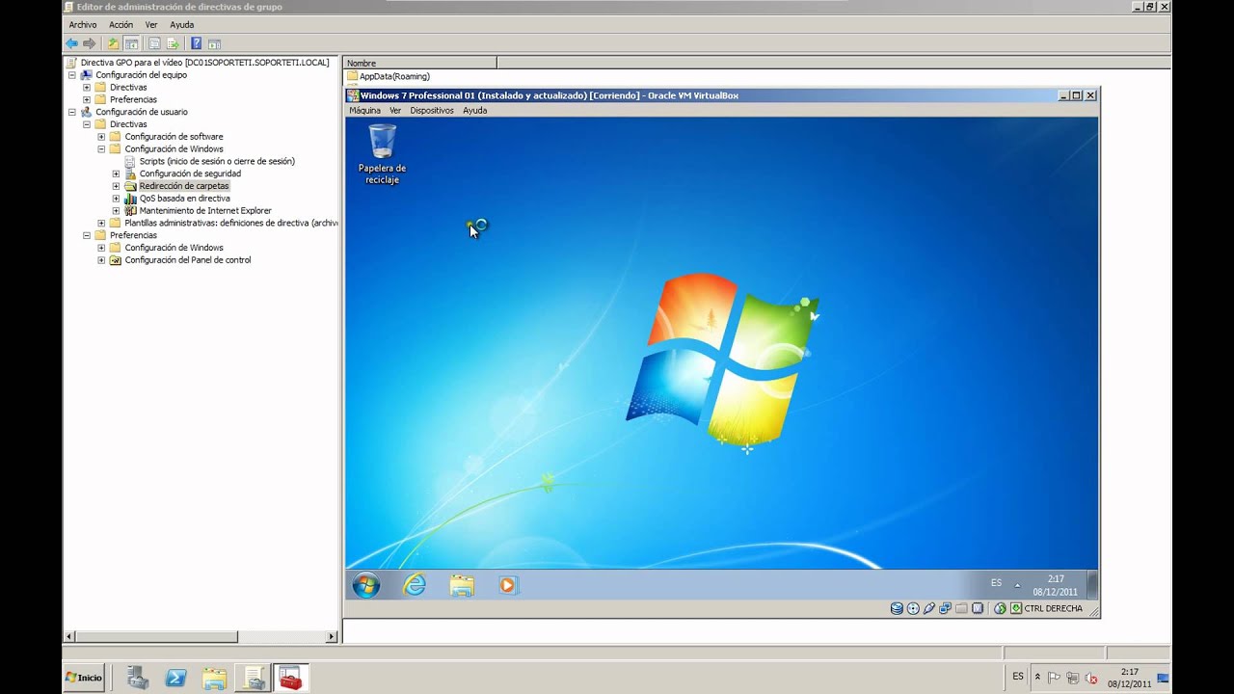
Task: Click the VirtualBox network adapter status icon
Action: click(946, 608)
